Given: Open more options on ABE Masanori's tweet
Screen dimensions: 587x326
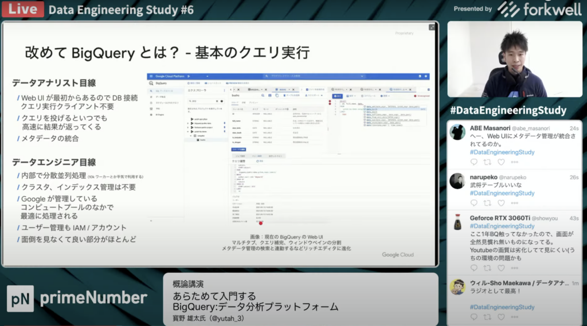Looking at the screenshot, I should (515, 162).
